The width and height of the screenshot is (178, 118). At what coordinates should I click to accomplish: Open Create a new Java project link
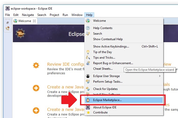coord(65,87)
